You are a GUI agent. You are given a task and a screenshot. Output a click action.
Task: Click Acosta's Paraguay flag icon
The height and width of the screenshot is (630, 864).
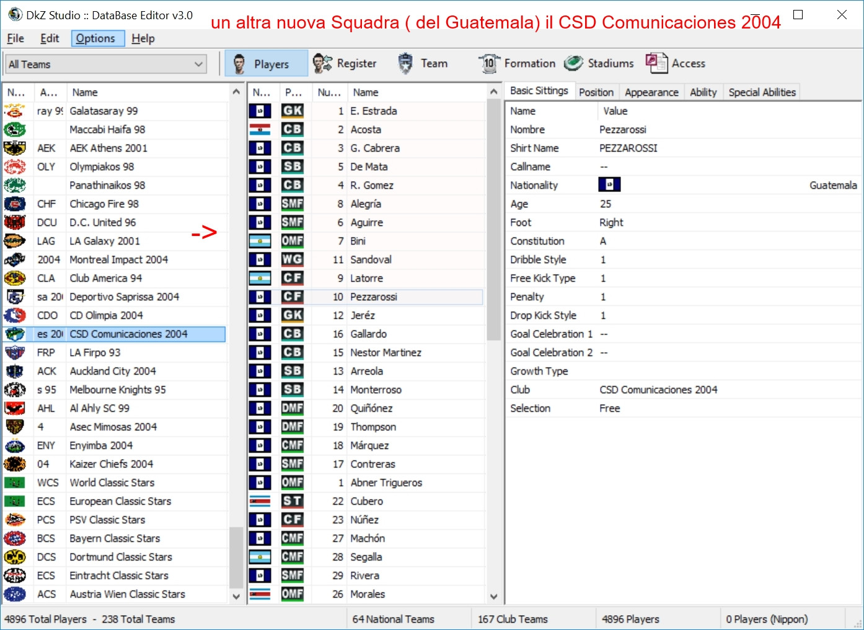(x=260, y=129)
